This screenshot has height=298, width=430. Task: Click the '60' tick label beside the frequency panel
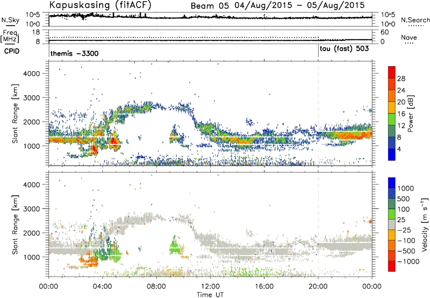click(385, 32)
